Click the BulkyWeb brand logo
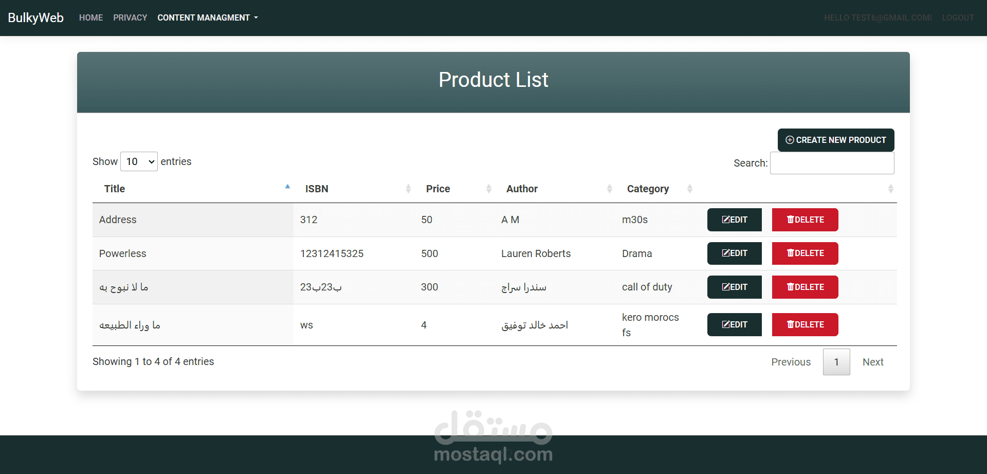 click(x=35, y=17)
